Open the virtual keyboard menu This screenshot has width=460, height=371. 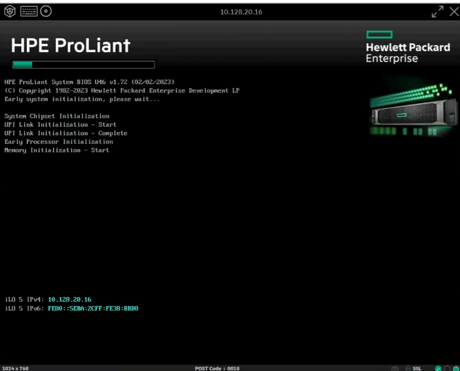click(29, 11)
